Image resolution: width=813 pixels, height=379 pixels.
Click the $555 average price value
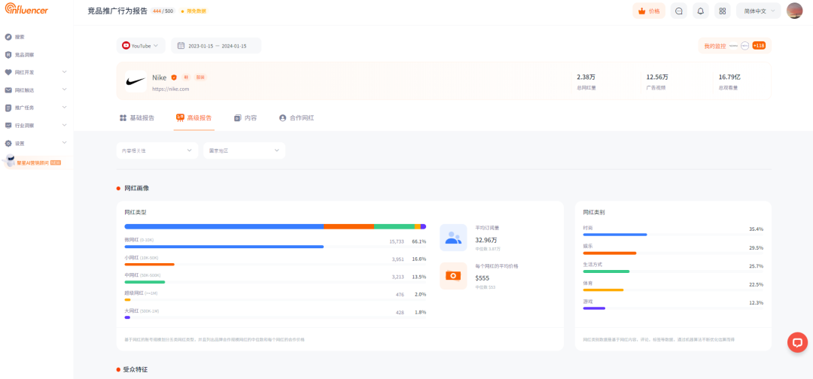pos(483,278)
